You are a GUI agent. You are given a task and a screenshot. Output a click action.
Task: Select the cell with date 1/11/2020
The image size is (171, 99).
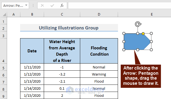pyautogui.click(x=32, y=67)
